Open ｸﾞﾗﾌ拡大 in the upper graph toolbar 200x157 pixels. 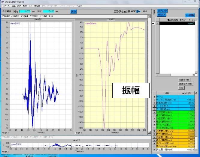tap(34, 16)
